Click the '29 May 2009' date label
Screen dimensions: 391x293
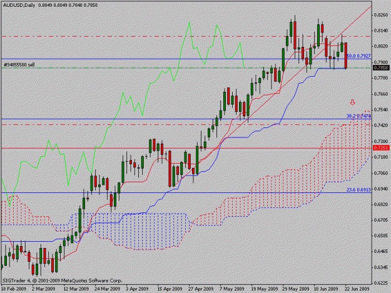(296, 289)
